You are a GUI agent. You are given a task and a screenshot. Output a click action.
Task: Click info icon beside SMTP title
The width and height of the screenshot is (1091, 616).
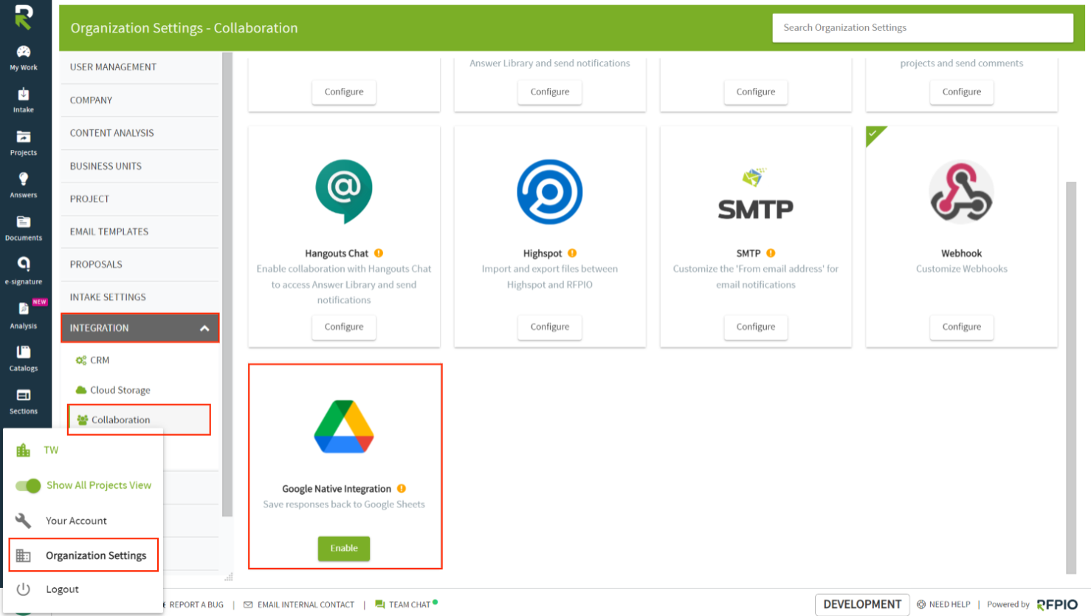(771, 253)
